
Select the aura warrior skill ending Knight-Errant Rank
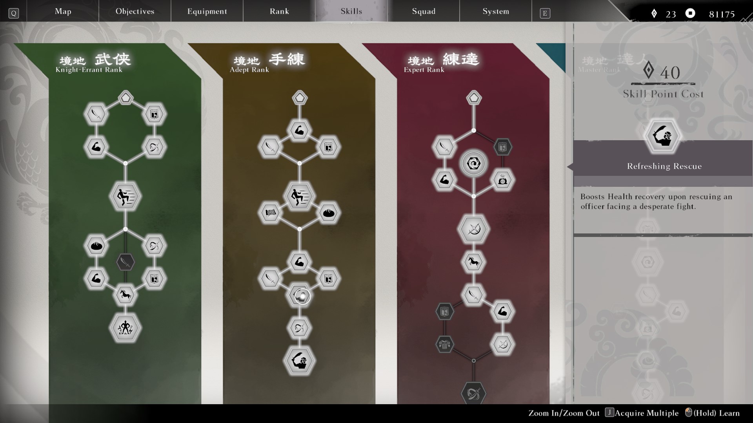click(x=125, y=328)
